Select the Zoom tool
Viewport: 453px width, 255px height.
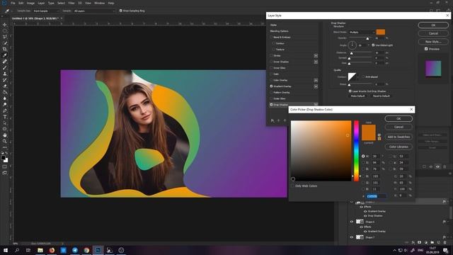5,141
